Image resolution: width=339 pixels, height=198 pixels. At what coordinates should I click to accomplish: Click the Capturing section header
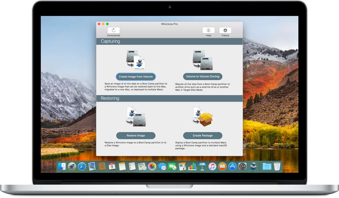(169, 41)
